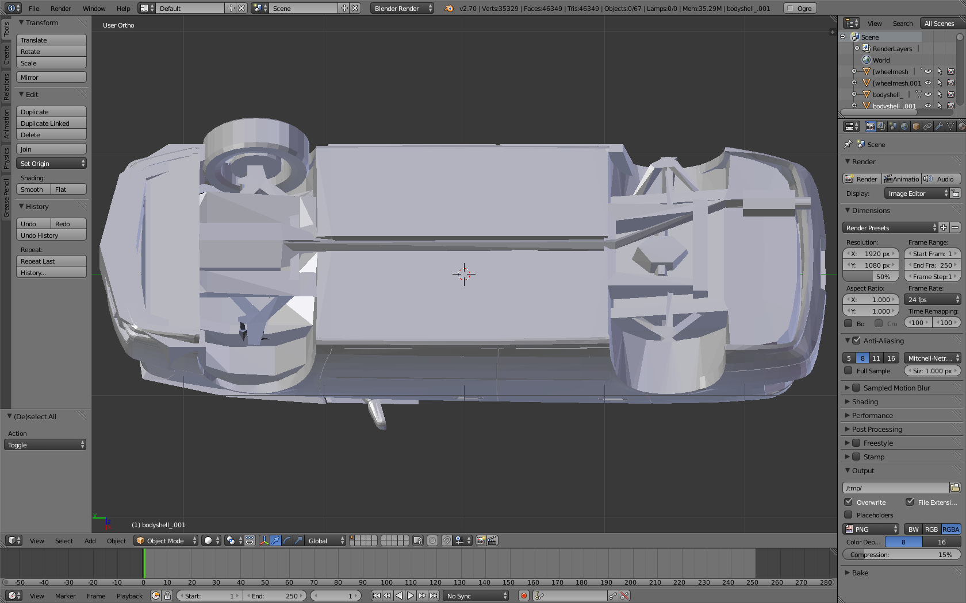966x603 pixels.
Task: Expand the Performance panel
Action: tap(872, 415)
